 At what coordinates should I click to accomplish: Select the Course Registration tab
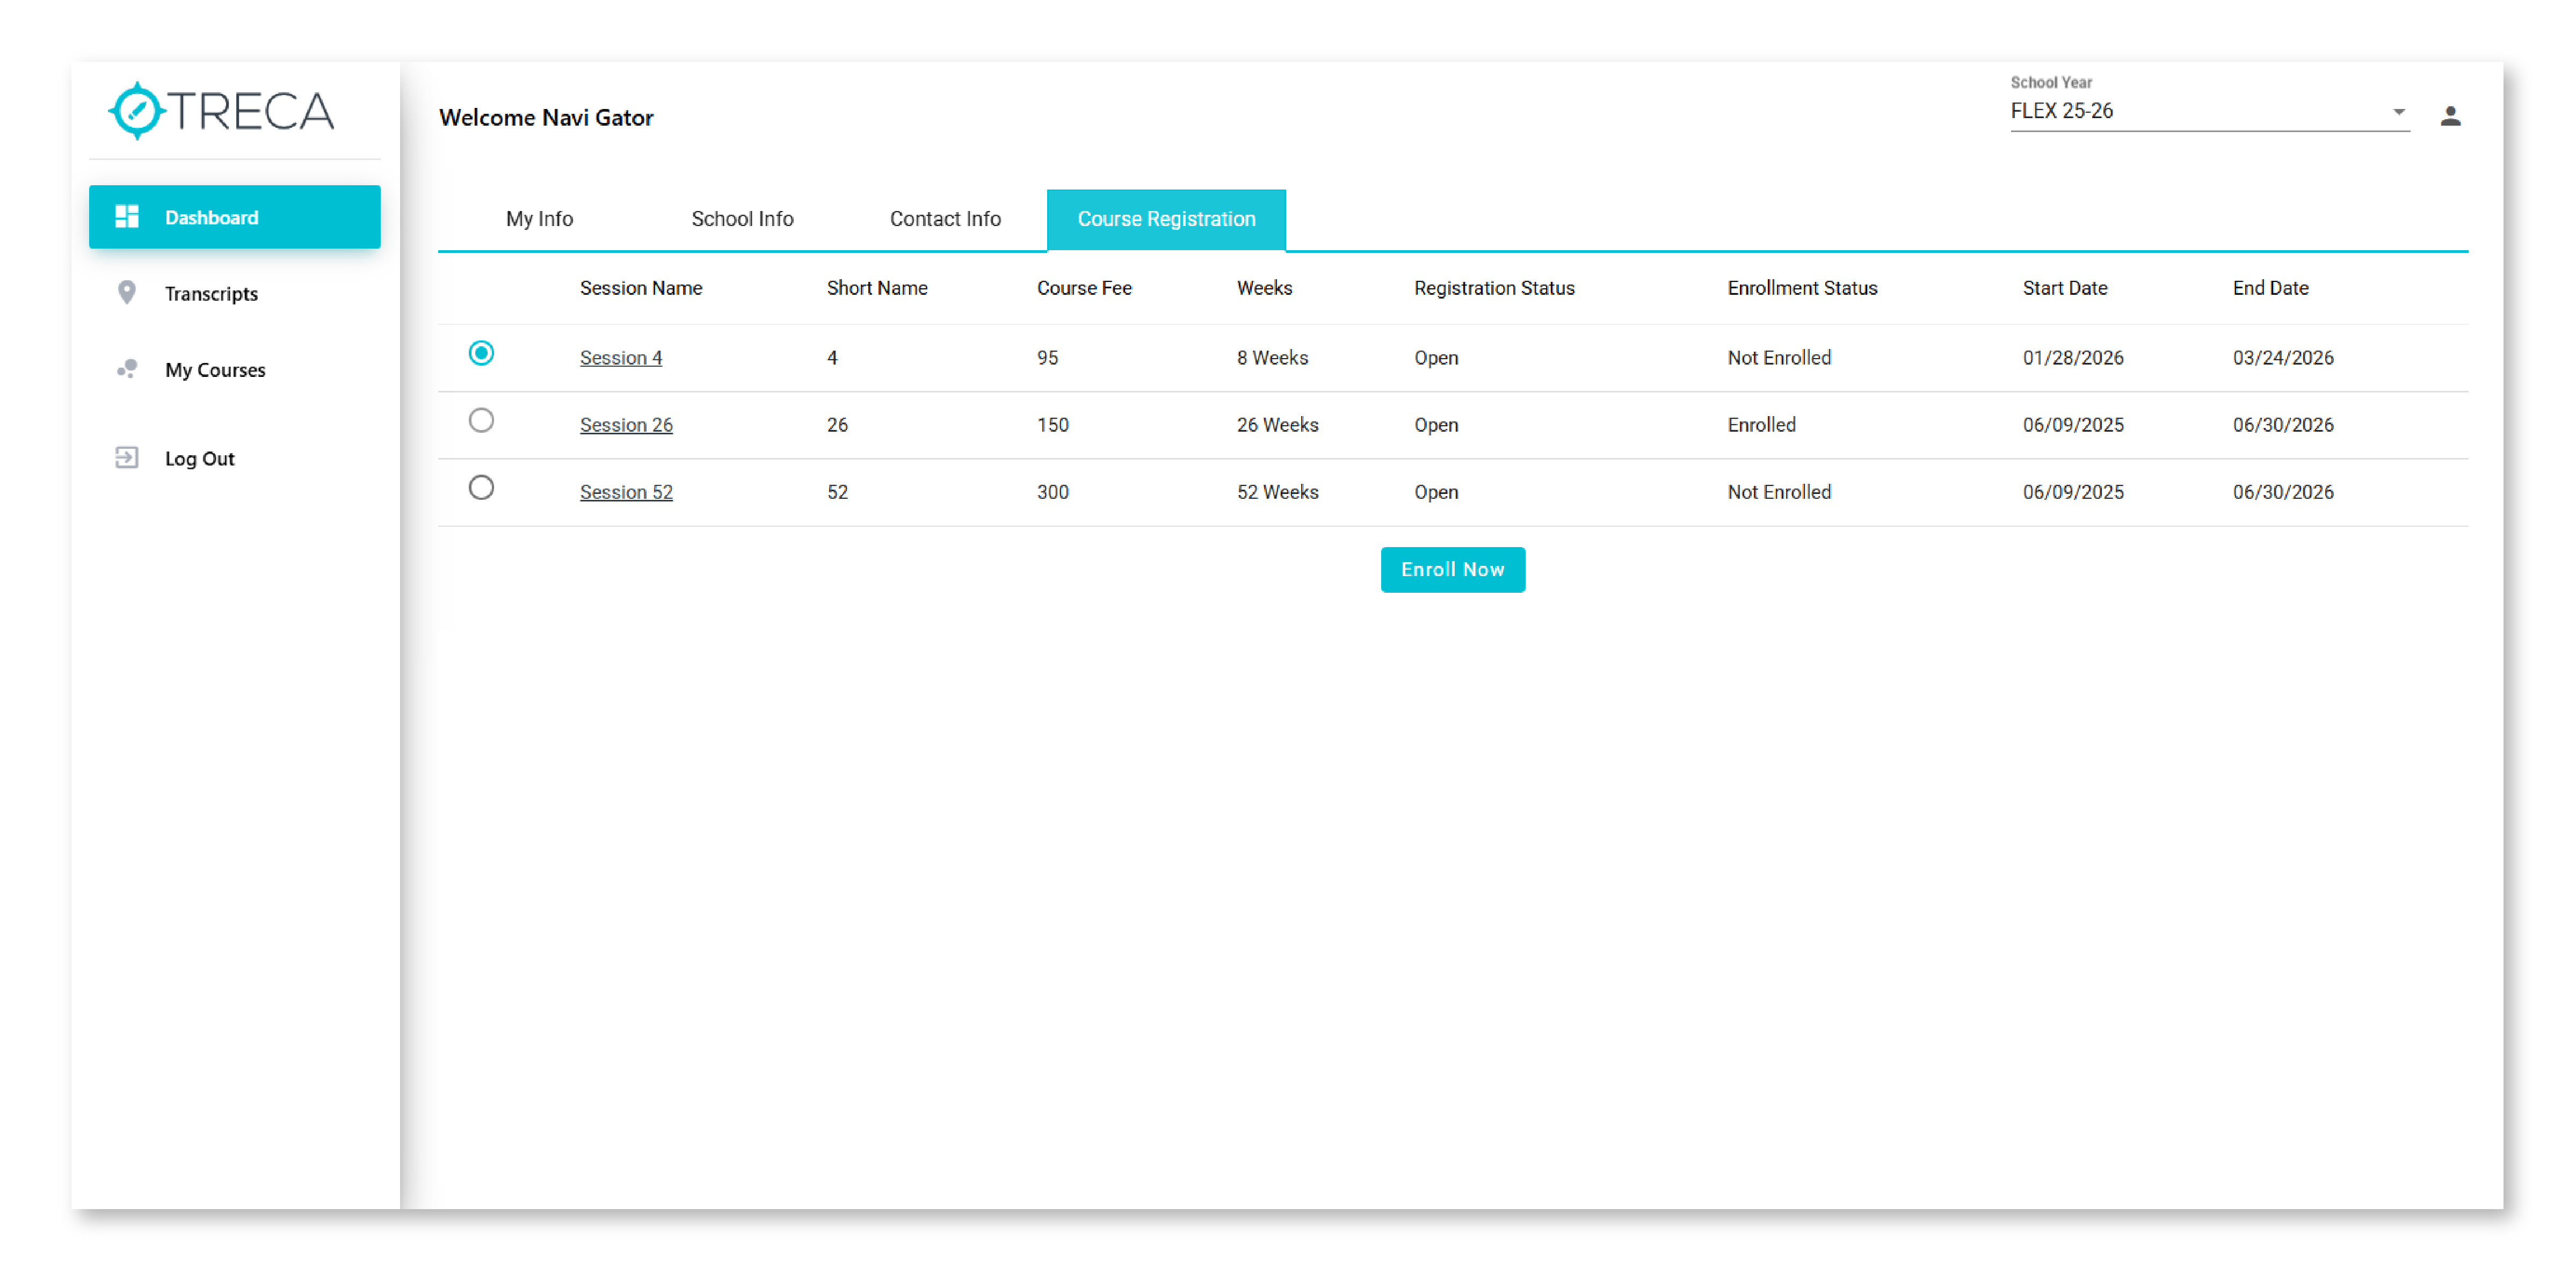tap(1166, 219)
